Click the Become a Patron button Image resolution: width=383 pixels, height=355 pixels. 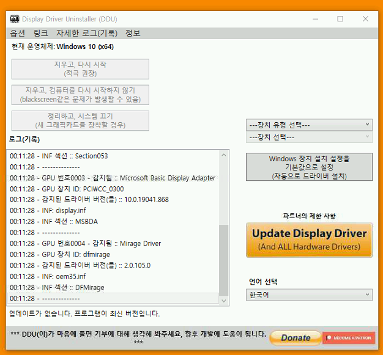349,338
